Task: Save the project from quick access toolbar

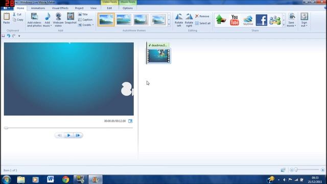Action: (3, 36)
